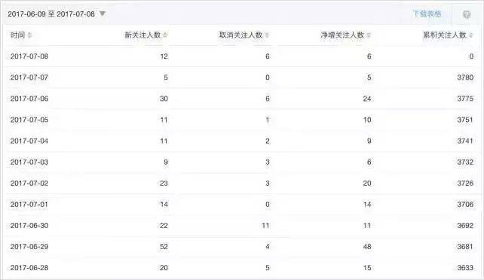Open the help question mark icon

pos(467,14)
